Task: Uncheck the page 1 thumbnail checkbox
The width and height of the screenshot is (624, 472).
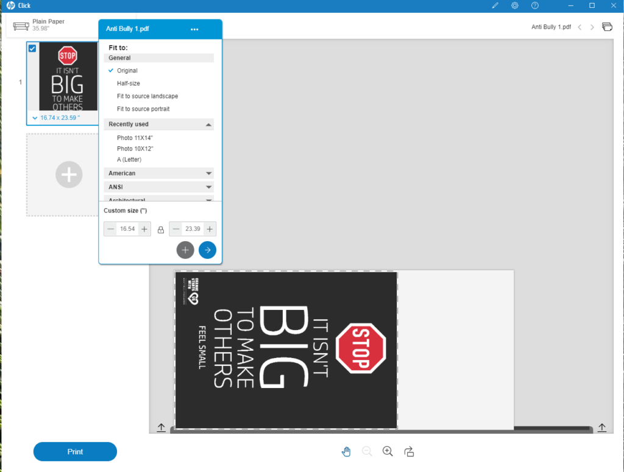Action: [32, 49]
